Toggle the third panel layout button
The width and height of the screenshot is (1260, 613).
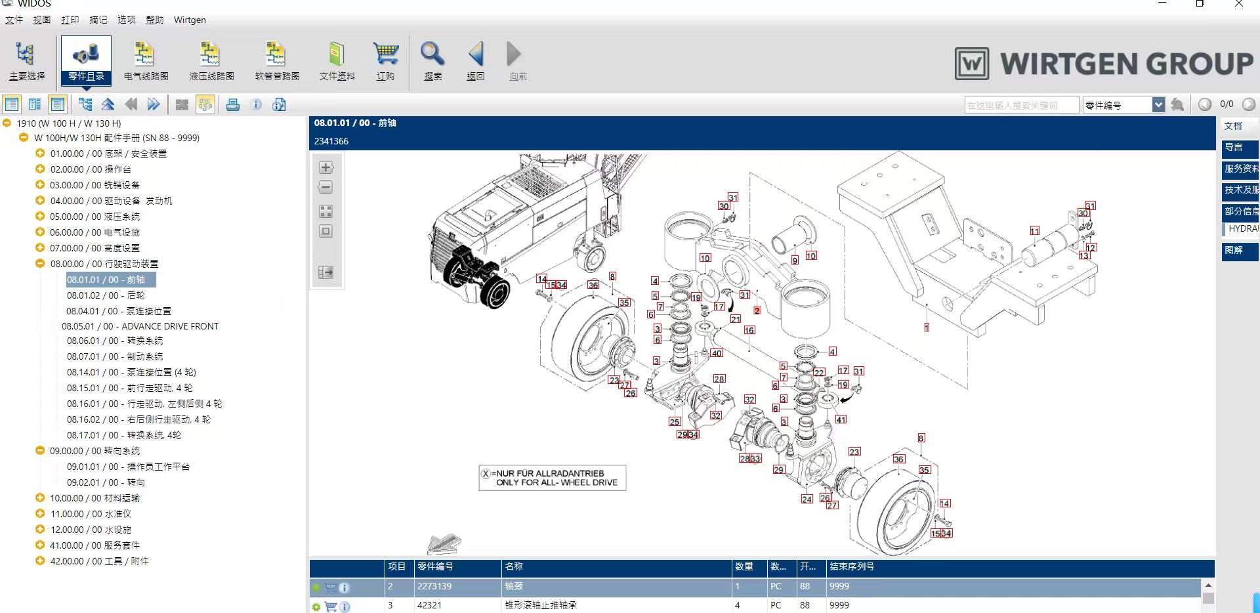pyautogui.click(x=58, y=105)
